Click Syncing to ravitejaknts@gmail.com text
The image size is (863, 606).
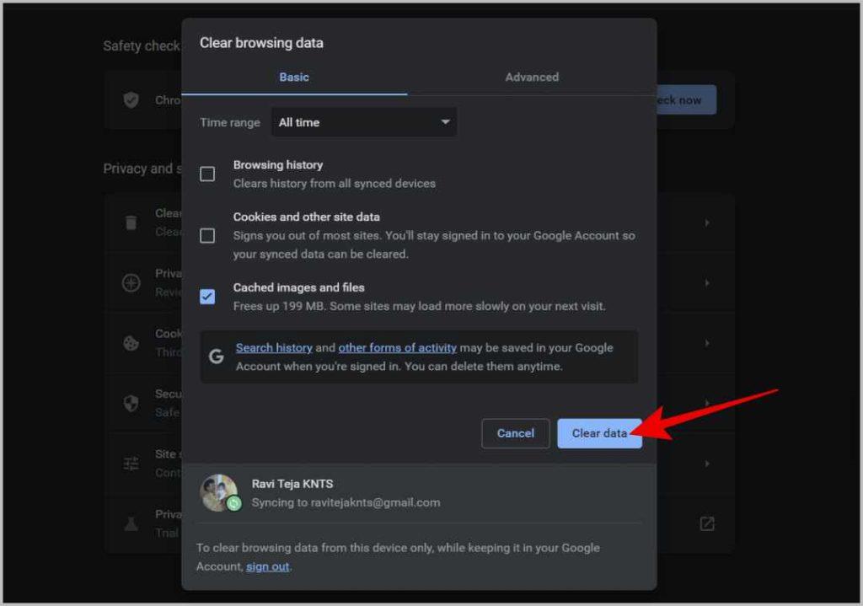click(346, 502)
